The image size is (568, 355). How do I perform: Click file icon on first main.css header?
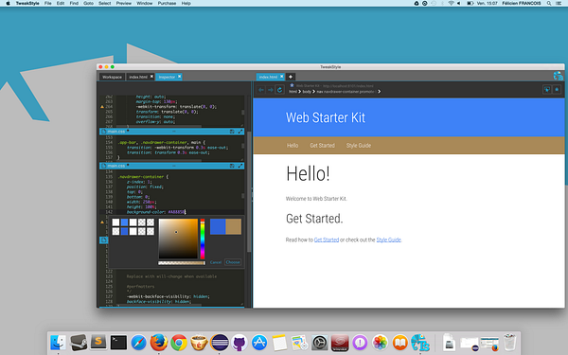pos(103,132)
